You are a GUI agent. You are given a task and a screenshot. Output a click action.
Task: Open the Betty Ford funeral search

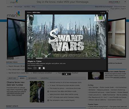click(x=109, y=95)
